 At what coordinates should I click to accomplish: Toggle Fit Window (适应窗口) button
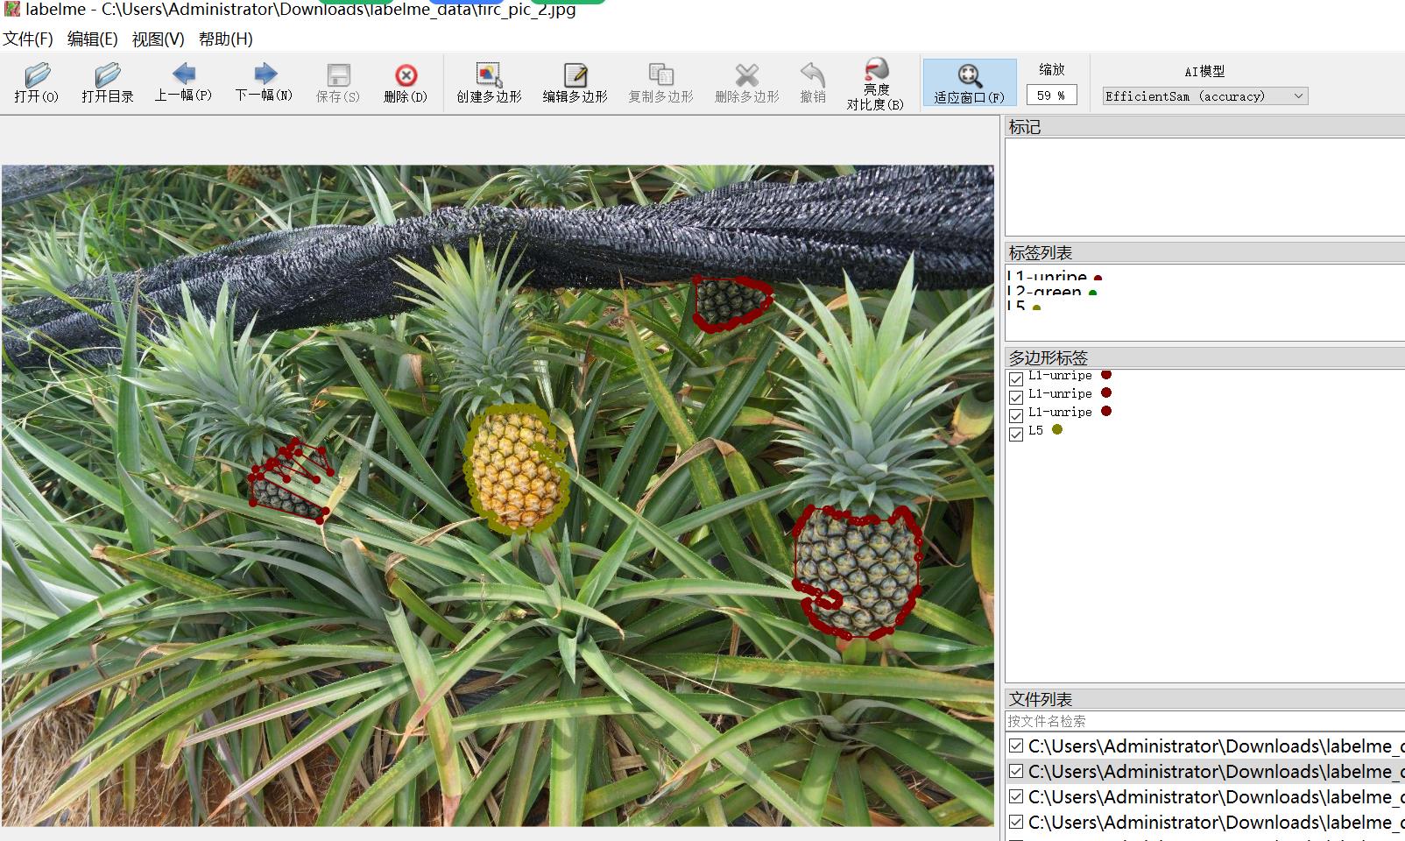click(969, 83)
